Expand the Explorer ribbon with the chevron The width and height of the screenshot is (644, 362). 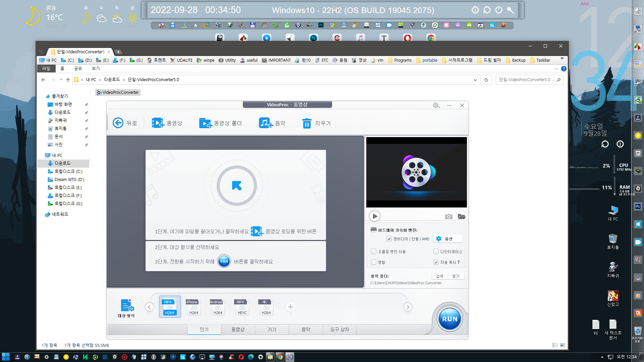556,69
